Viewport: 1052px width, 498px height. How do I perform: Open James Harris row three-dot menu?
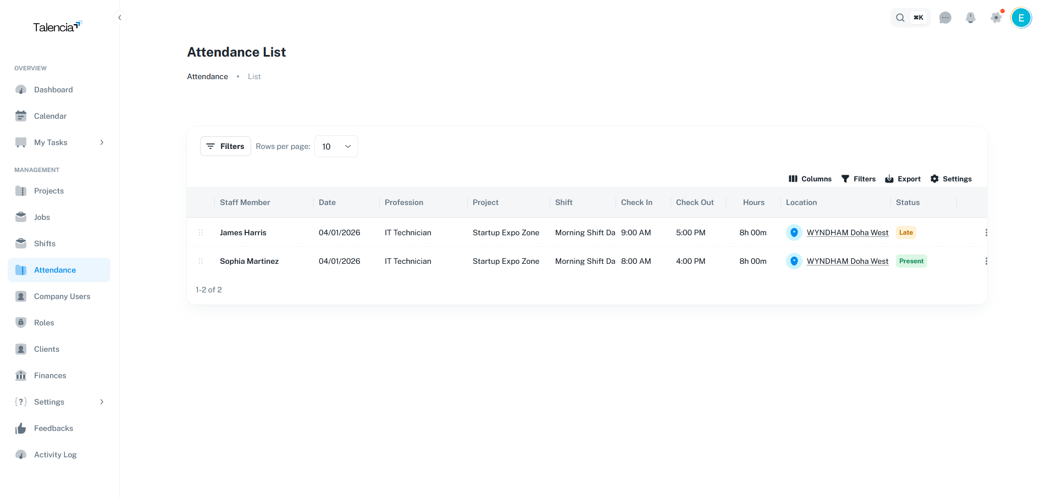[x=986, y=233]
